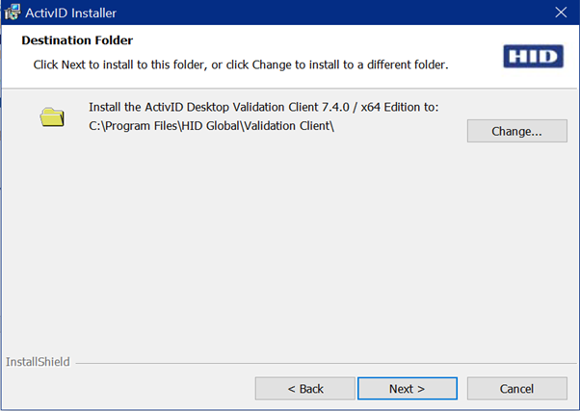The width and height of the screenshot is (580, 411).
Task: Click the InstallShield label
Action: 38,362
